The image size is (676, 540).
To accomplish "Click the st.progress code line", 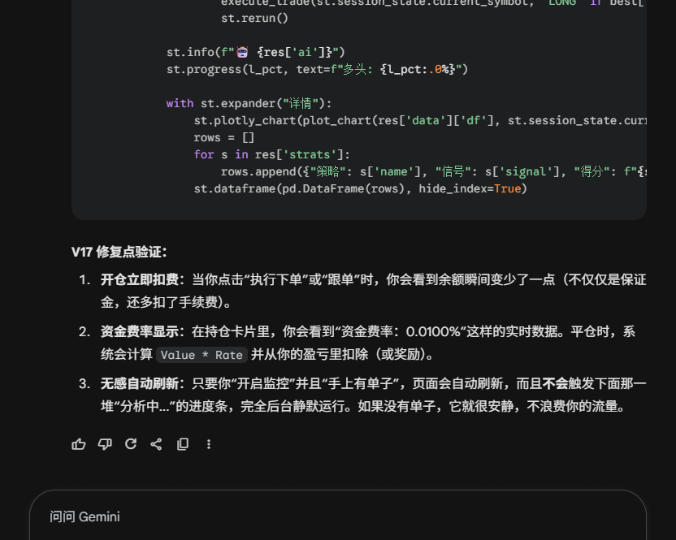I will point(318,69).
